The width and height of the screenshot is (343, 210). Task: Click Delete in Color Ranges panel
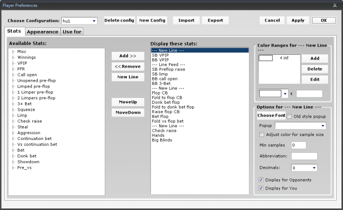pyautogui.click(x=315, y=69)
